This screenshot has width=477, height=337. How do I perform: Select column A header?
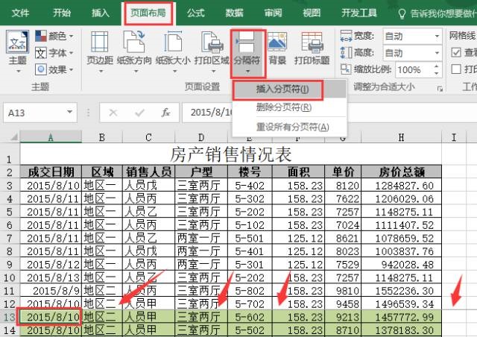click(51, 137)
